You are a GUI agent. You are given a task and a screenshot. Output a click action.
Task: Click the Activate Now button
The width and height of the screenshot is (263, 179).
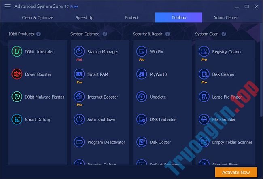236,172
